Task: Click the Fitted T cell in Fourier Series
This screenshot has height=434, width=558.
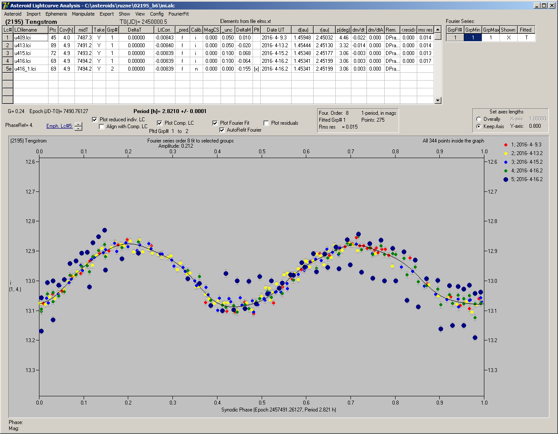Action: click(526, 38)
